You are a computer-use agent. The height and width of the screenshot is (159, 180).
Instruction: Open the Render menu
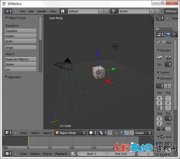coord(42,11)
